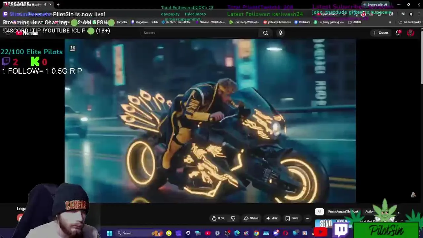Image resolution: width=423 pixels, height=238 pixels.
Task: Focus the YouTube search field
Action: click(x=200, y=33)
